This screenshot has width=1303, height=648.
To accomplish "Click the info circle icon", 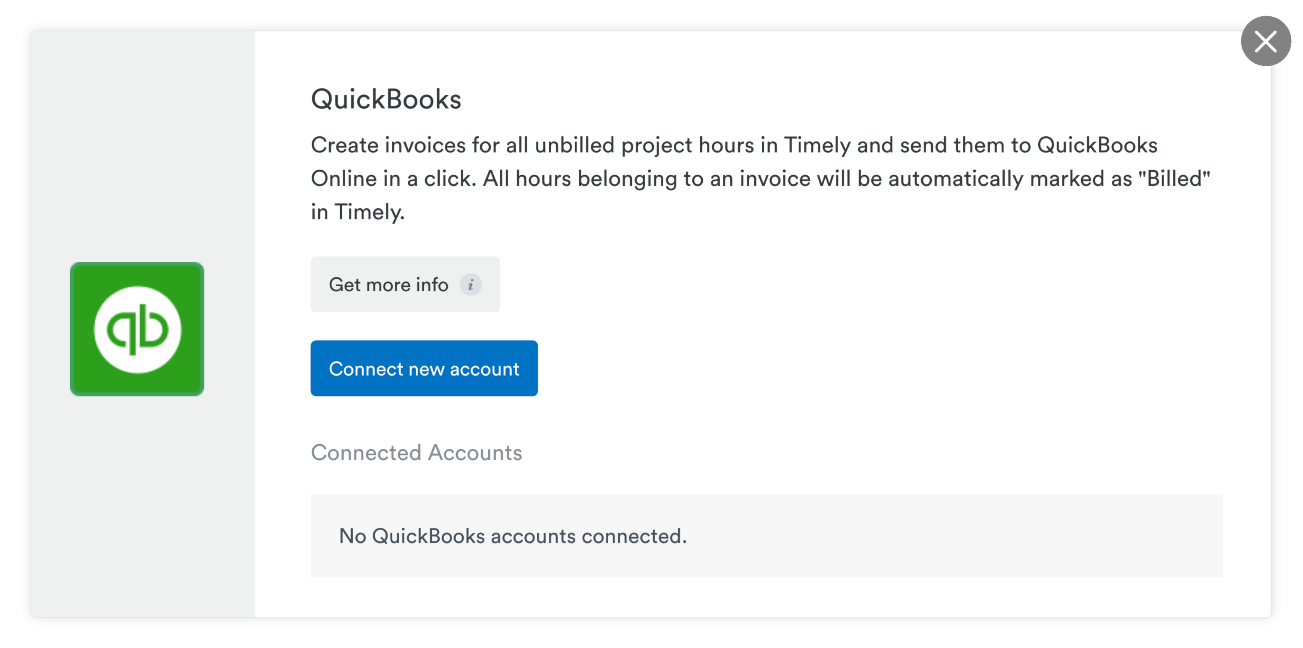I will pyautogui.click(x=470, y=285).
